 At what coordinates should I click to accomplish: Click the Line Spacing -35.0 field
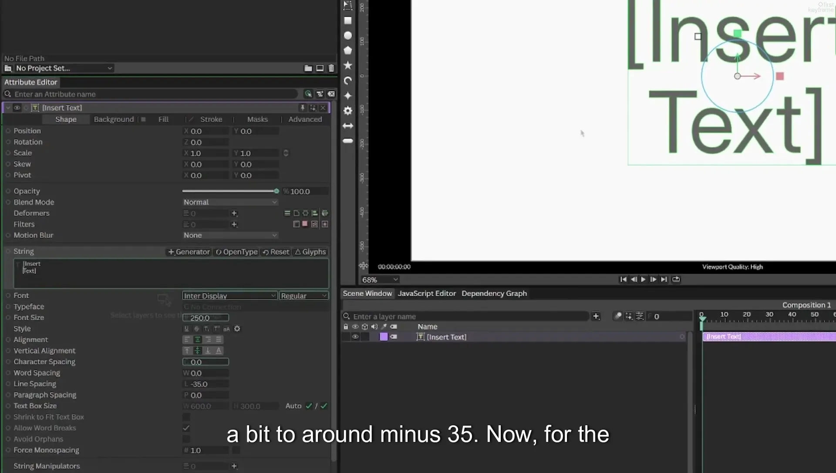pos(206,384)
